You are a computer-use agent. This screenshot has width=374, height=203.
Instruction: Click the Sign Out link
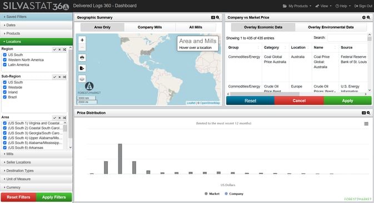coord(363,6)
